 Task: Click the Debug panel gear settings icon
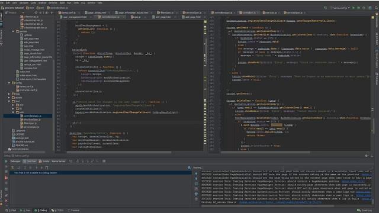(x=367, y=156)
